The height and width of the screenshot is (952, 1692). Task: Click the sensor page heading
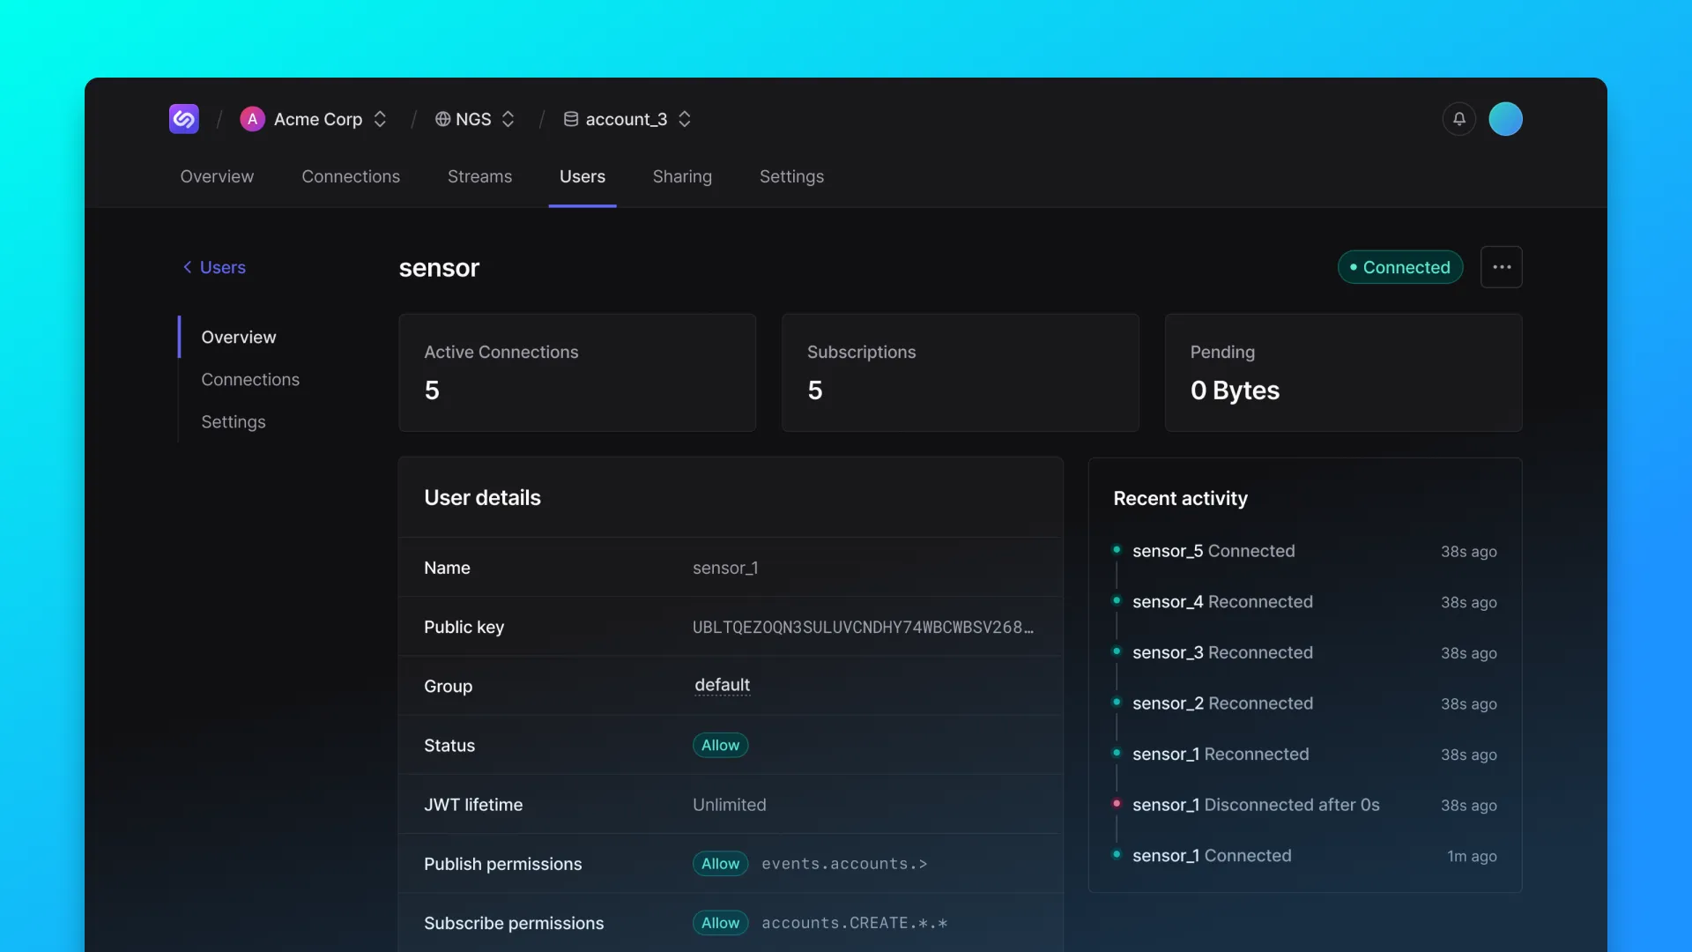coord(439,268)
